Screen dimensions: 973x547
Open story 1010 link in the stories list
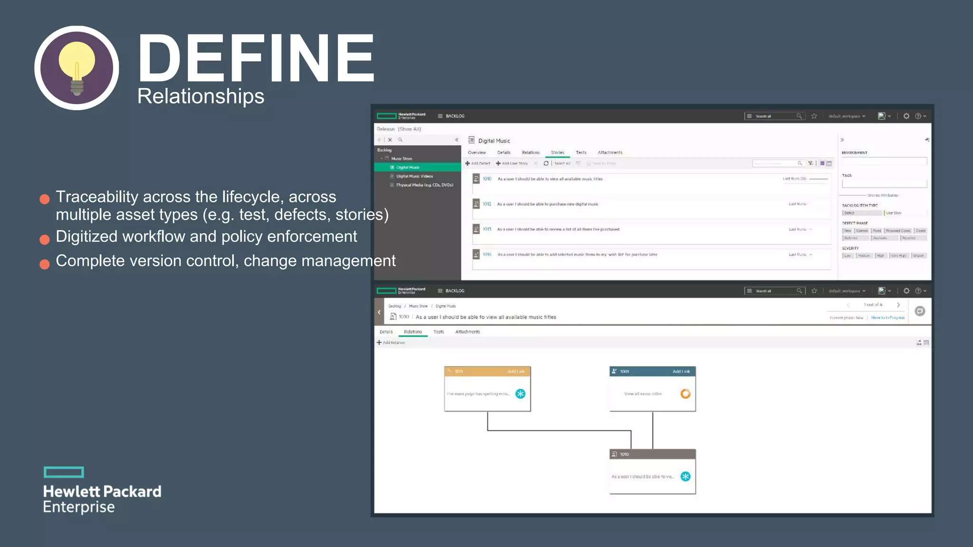(487, 179)
